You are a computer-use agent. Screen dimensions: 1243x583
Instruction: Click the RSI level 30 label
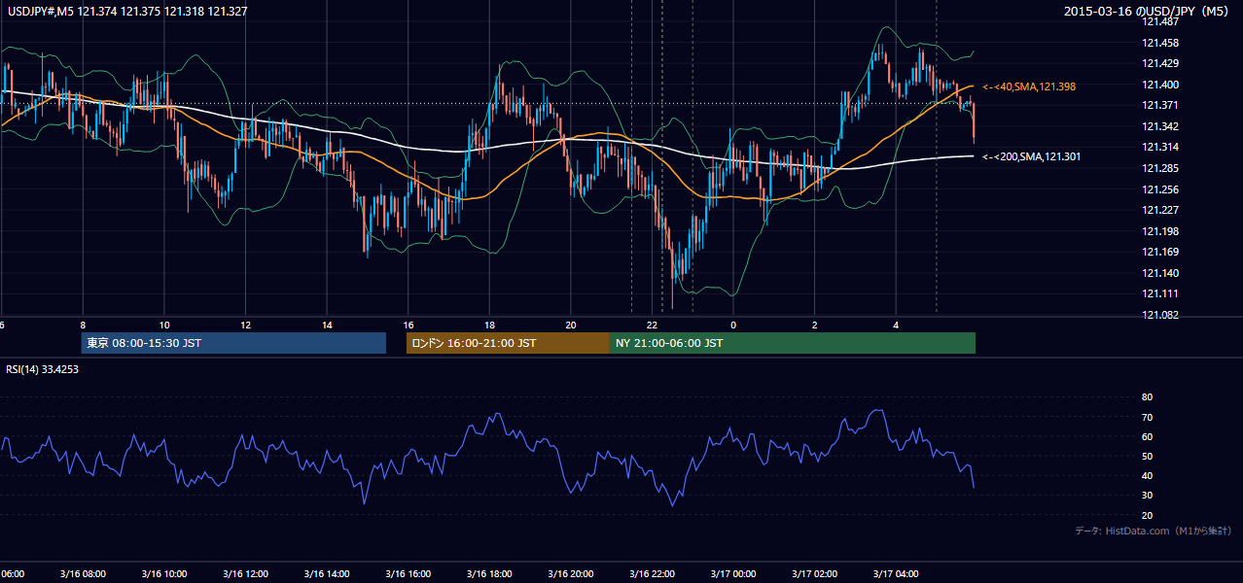pos(1147,496)
